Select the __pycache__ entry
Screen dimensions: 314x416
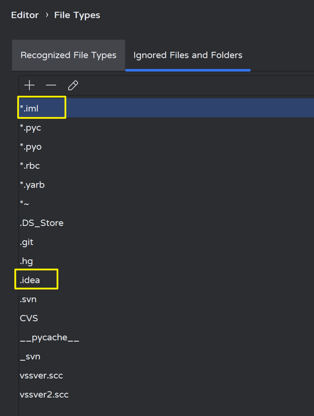coord(49,338)
